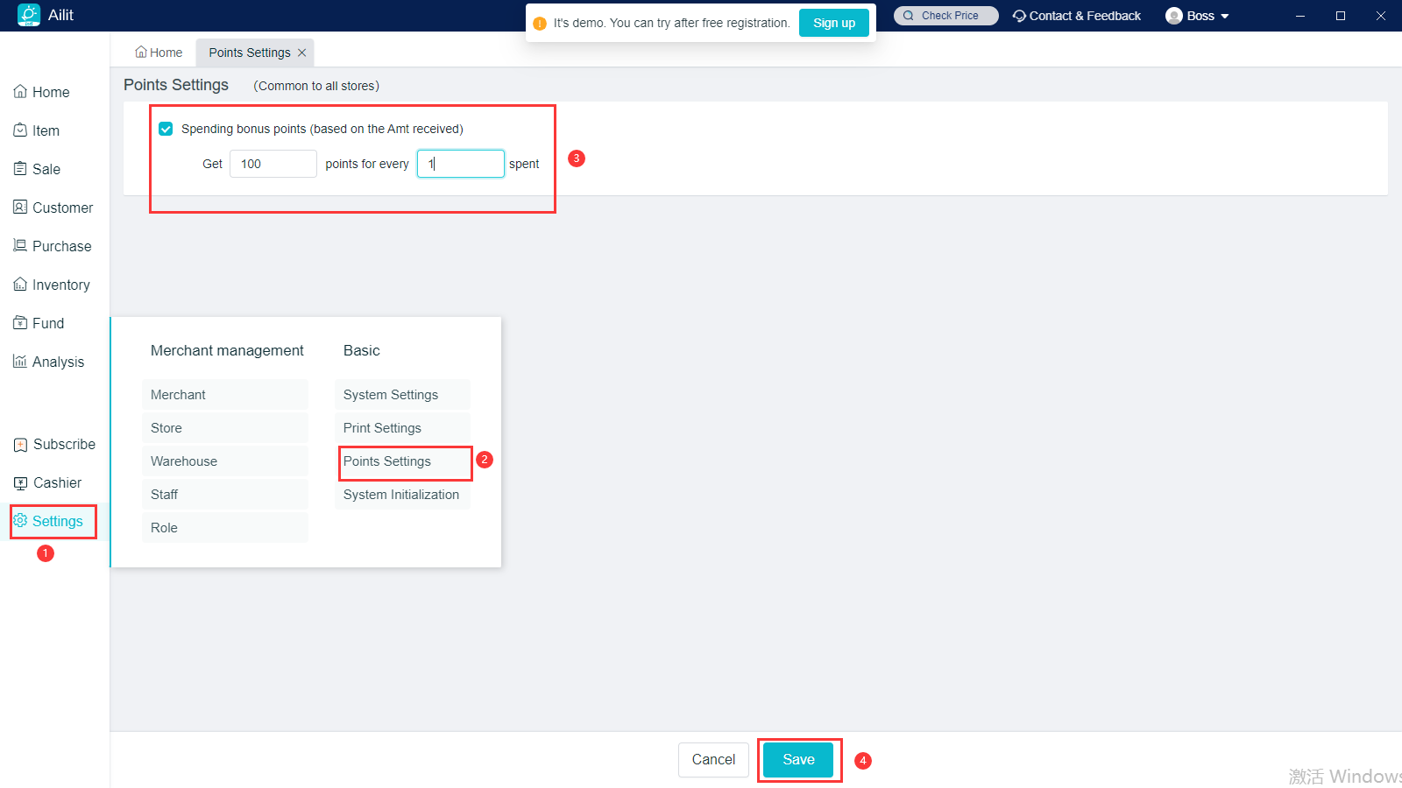Close the Points Settings tab

click(x=302, y=53)
